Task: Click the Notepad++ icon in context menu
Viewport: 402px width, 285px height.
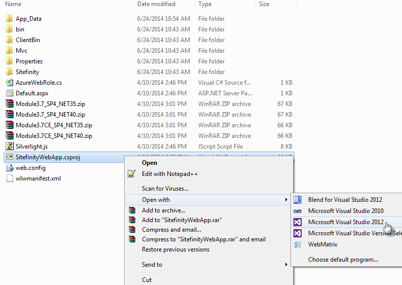Action: point(132,174)
